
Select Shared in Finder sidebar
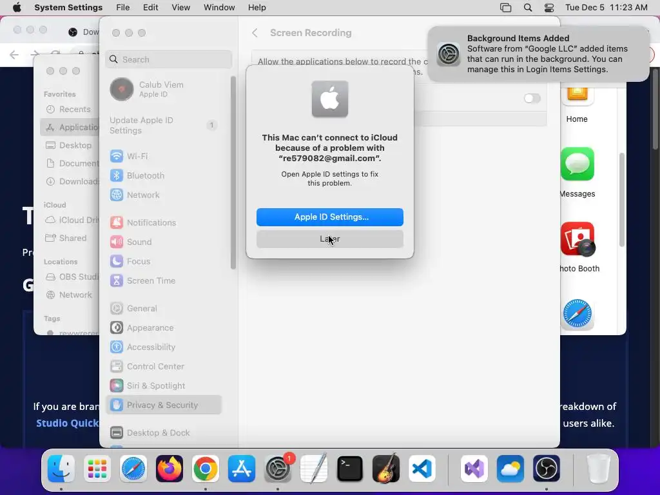tap(70, 238)
